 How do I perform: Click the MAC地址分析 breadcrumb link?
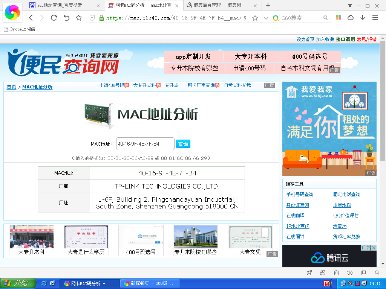click(37, 87)
